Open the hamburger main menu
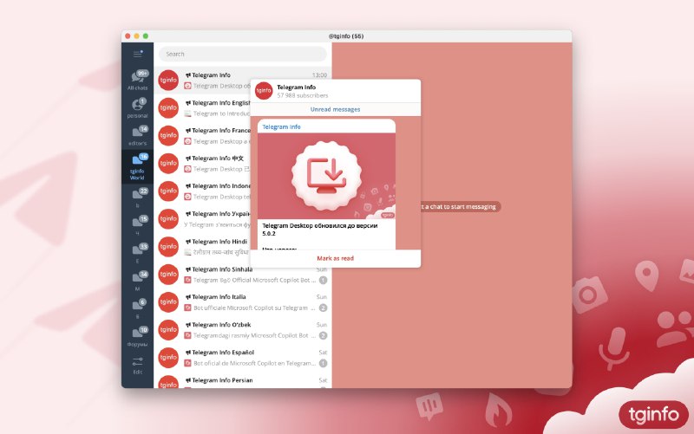Viewport: 694px width, 434px height. (x=138, y=54)
